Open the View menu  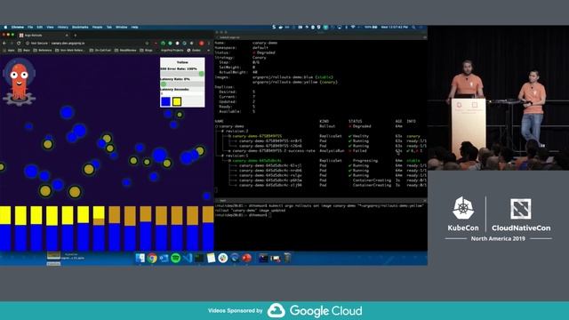pyautogui.click(x=50, y=28)
